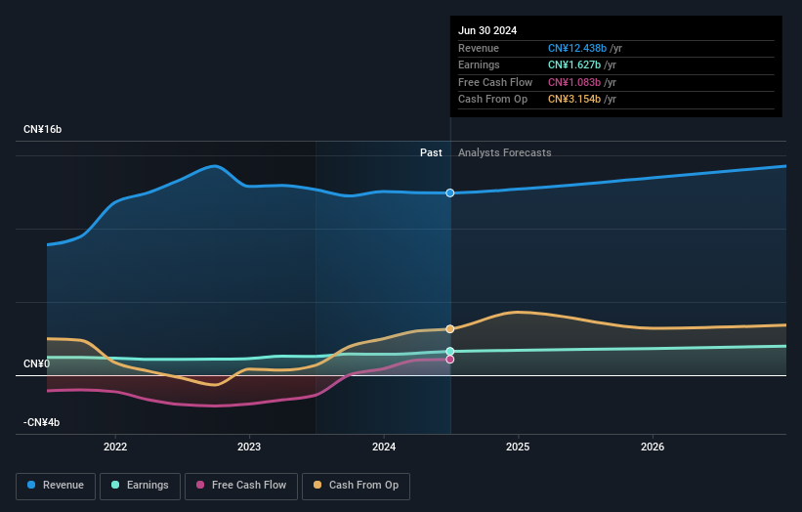Click the teal Earnings legend dot
The width and height of the screenshot is (802, 512).
115,485
